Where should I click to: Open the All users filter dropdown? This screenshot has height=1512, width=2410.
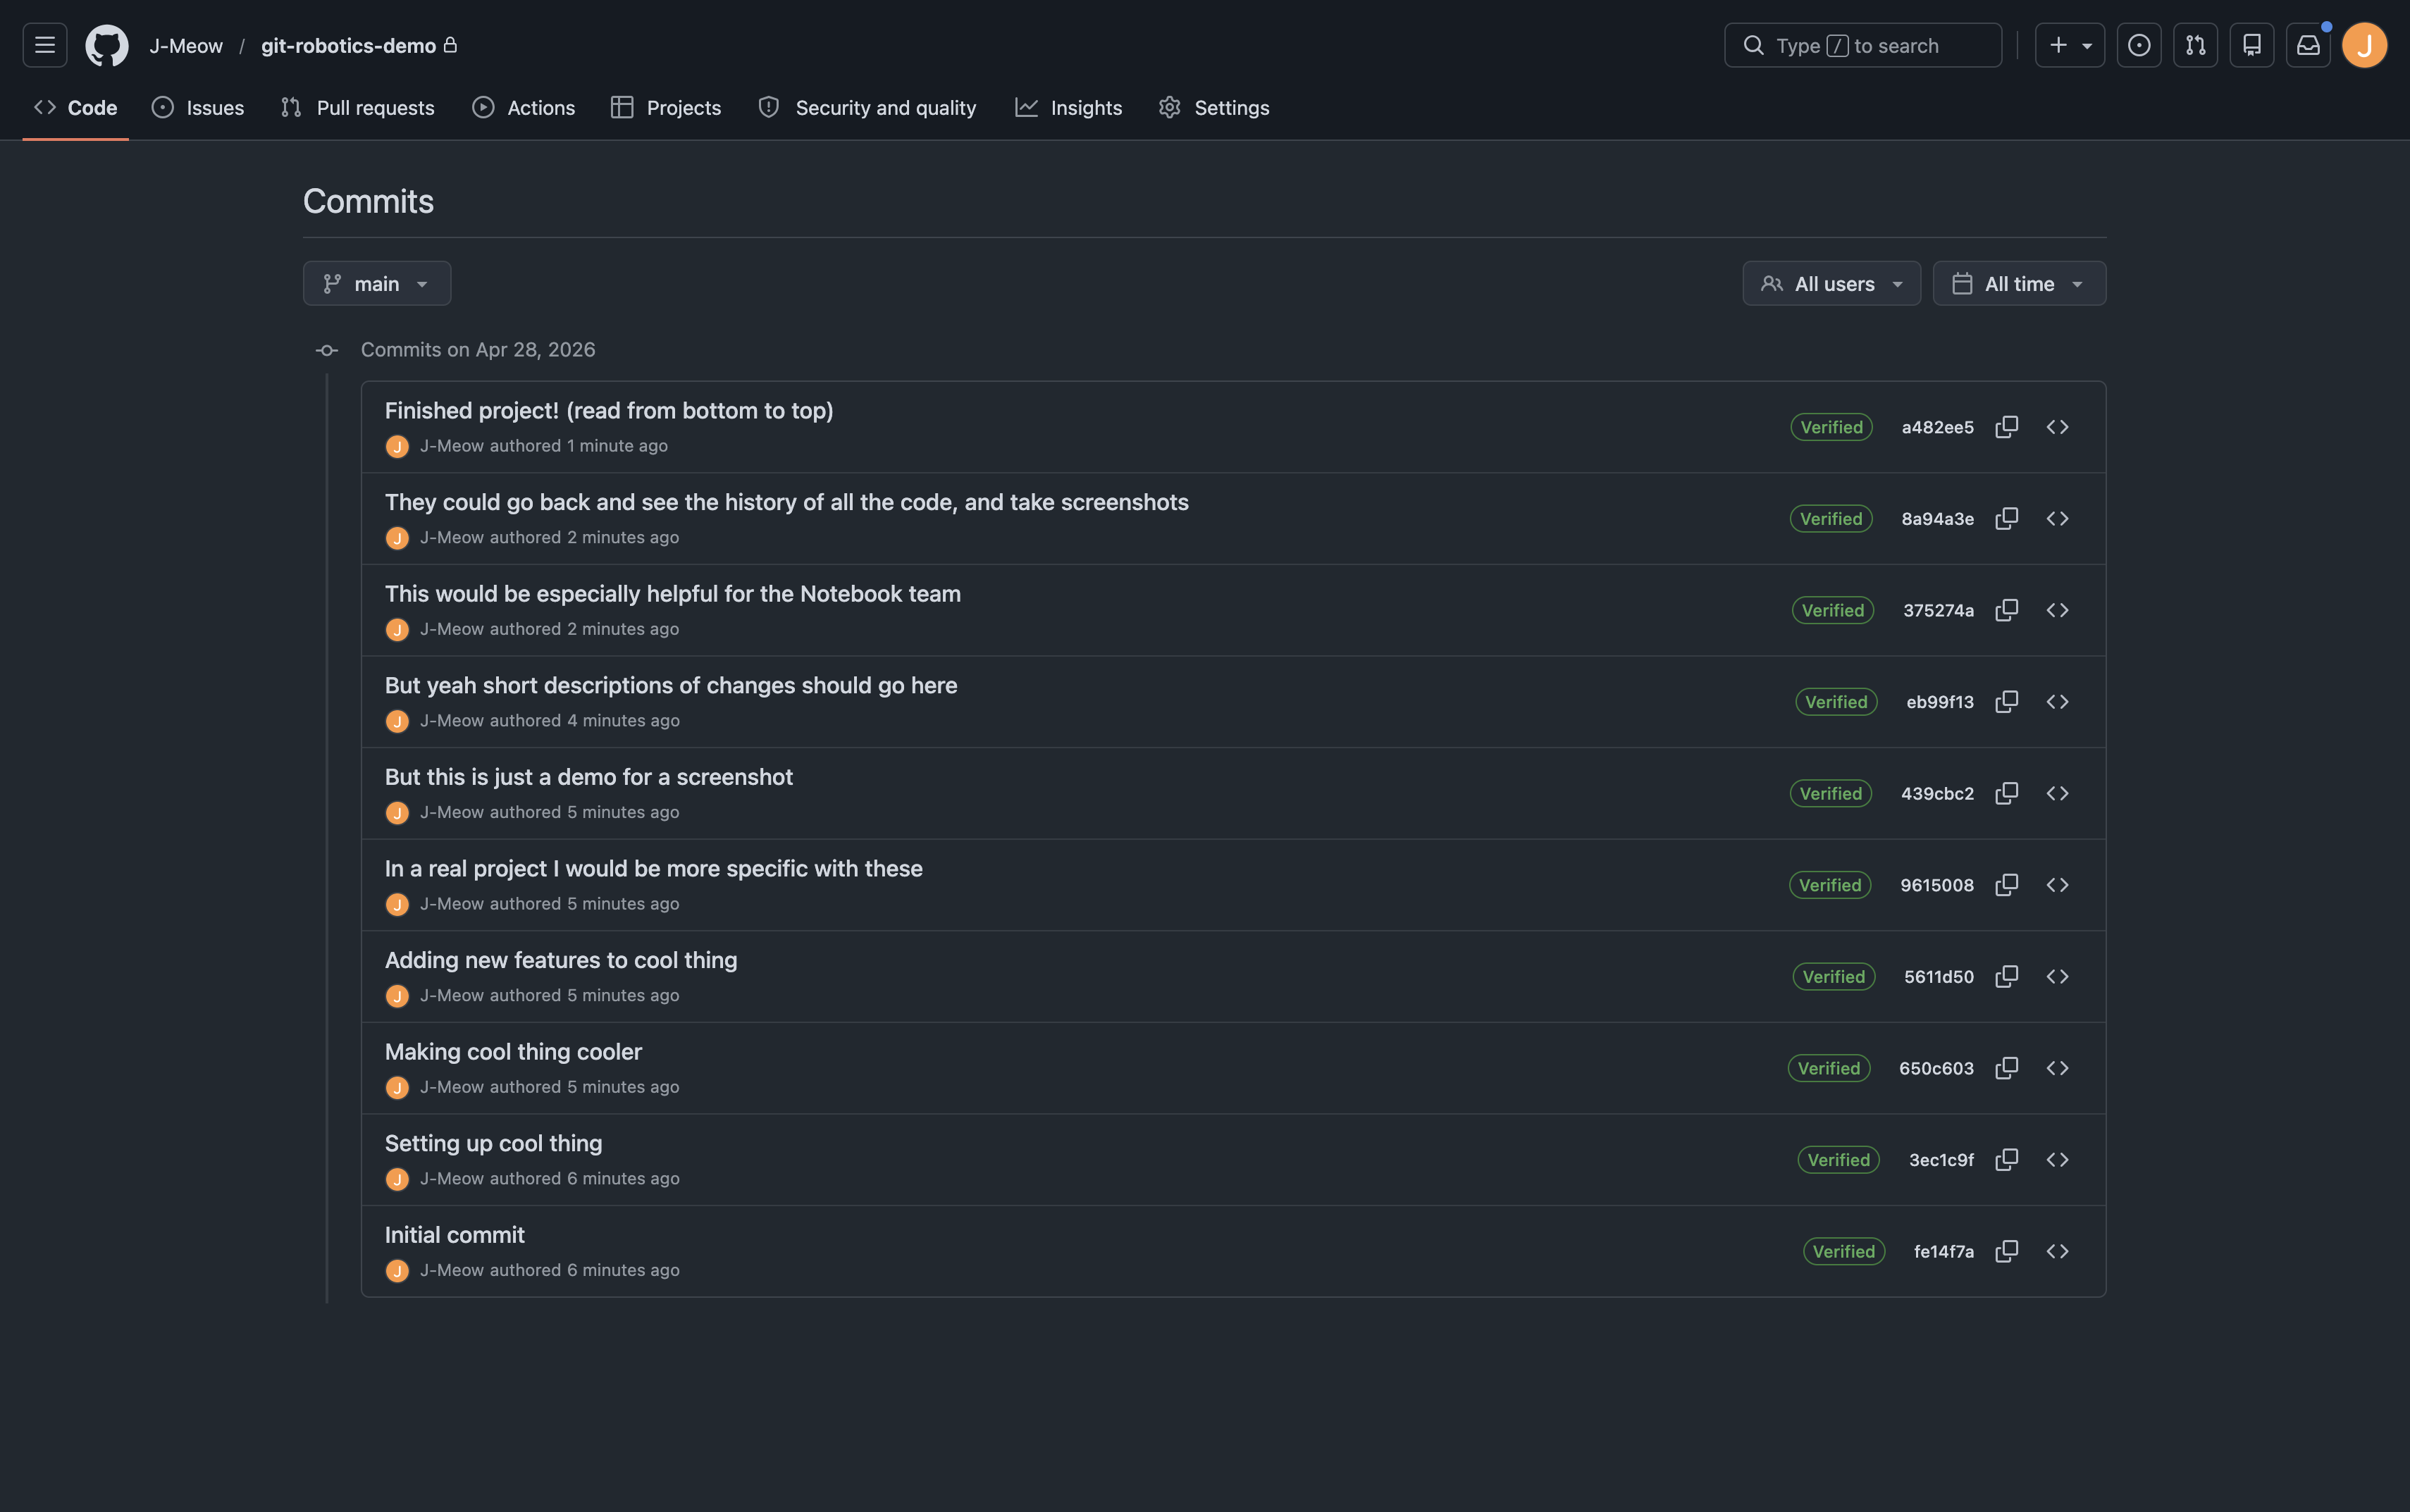[1830, 284]
